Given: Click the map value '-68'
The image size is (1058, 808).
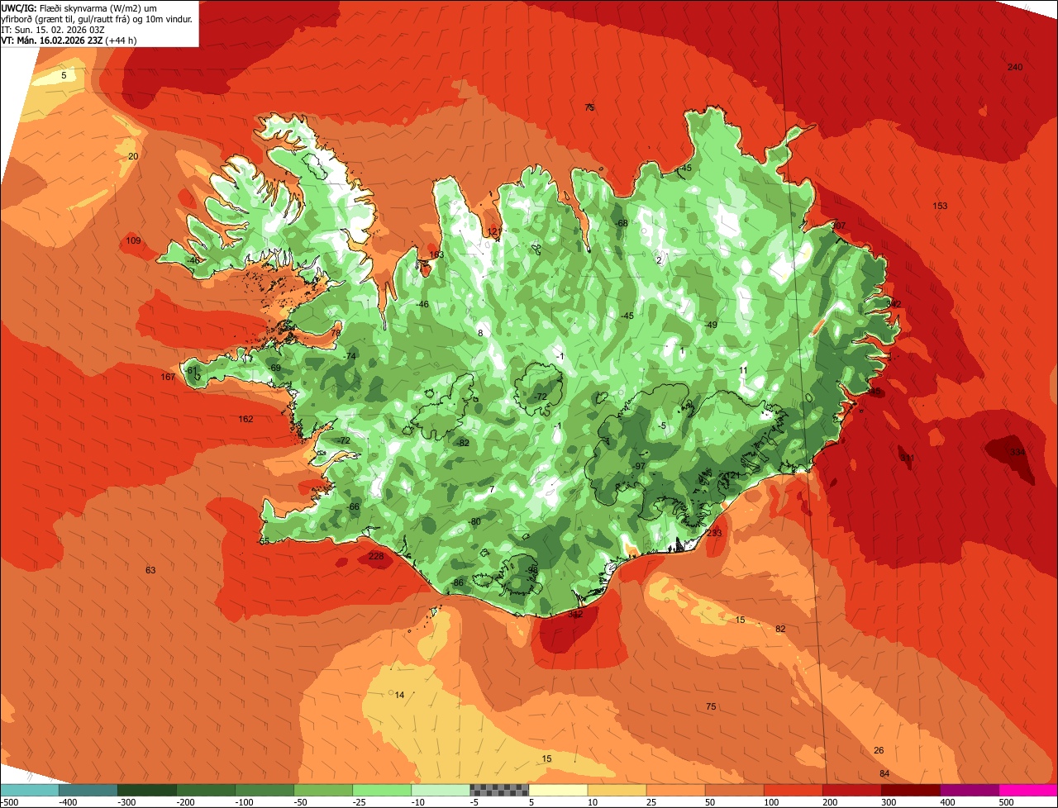Looking at the screenshot, I should click(x=622, y=223).
